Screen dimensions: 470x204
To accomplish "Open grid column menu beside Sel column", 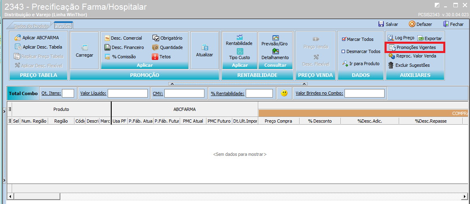I will point(10,121).
